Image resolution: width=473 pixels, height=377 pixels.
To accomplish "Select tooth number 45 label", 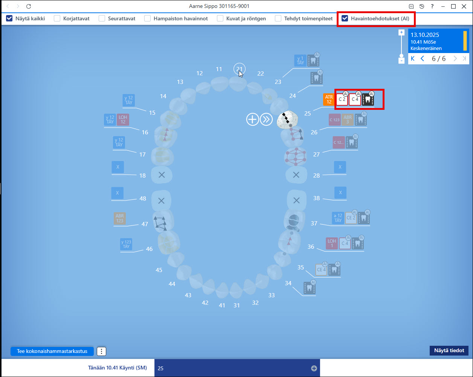I will click(159, 270).
